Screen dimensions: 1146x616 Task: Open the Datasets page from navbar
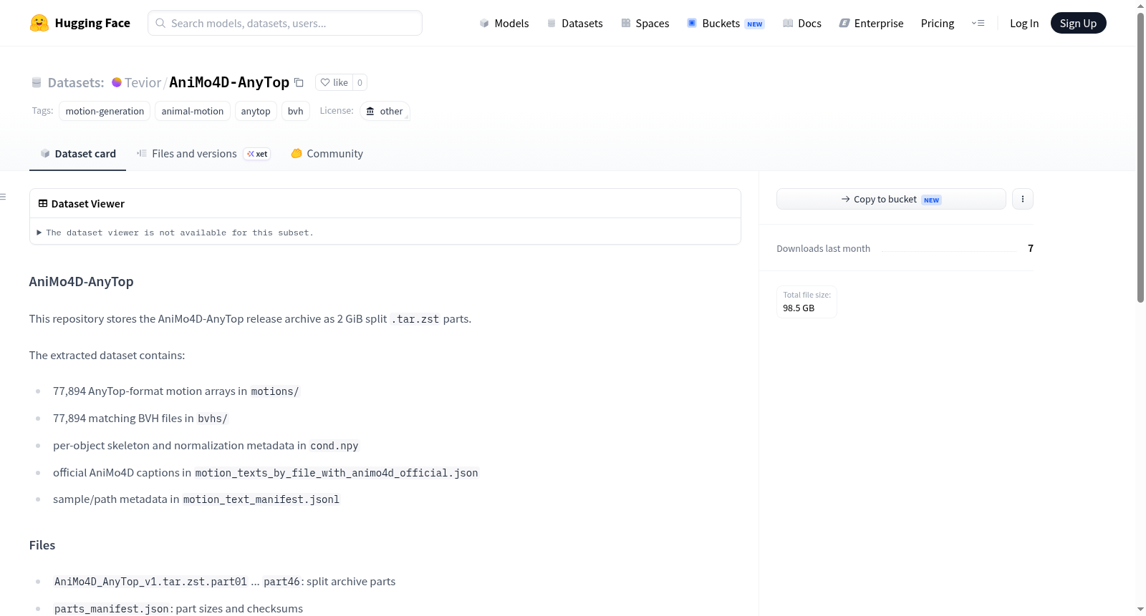575,23
